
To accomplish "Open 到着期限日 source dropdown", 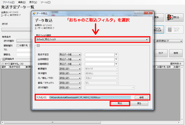I will 70,64.
